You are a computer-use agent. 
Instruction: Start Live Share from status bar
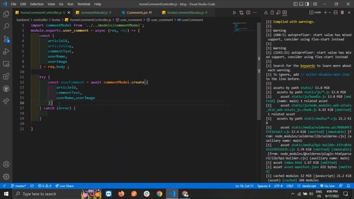pos(65,186)
